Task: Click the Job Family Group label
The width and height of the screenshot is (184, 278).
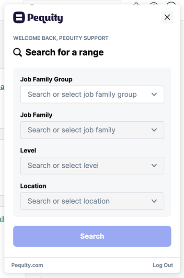Action: pos(46,79)
